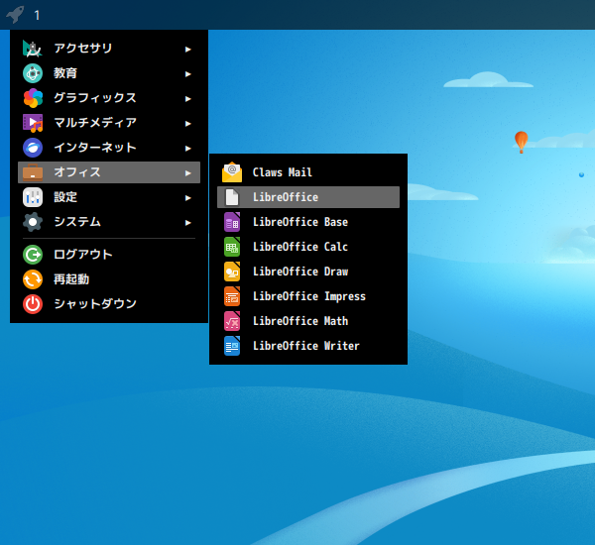Select the オフィス menu label
The height and width of the screenshot is (545, 595).
77,172
